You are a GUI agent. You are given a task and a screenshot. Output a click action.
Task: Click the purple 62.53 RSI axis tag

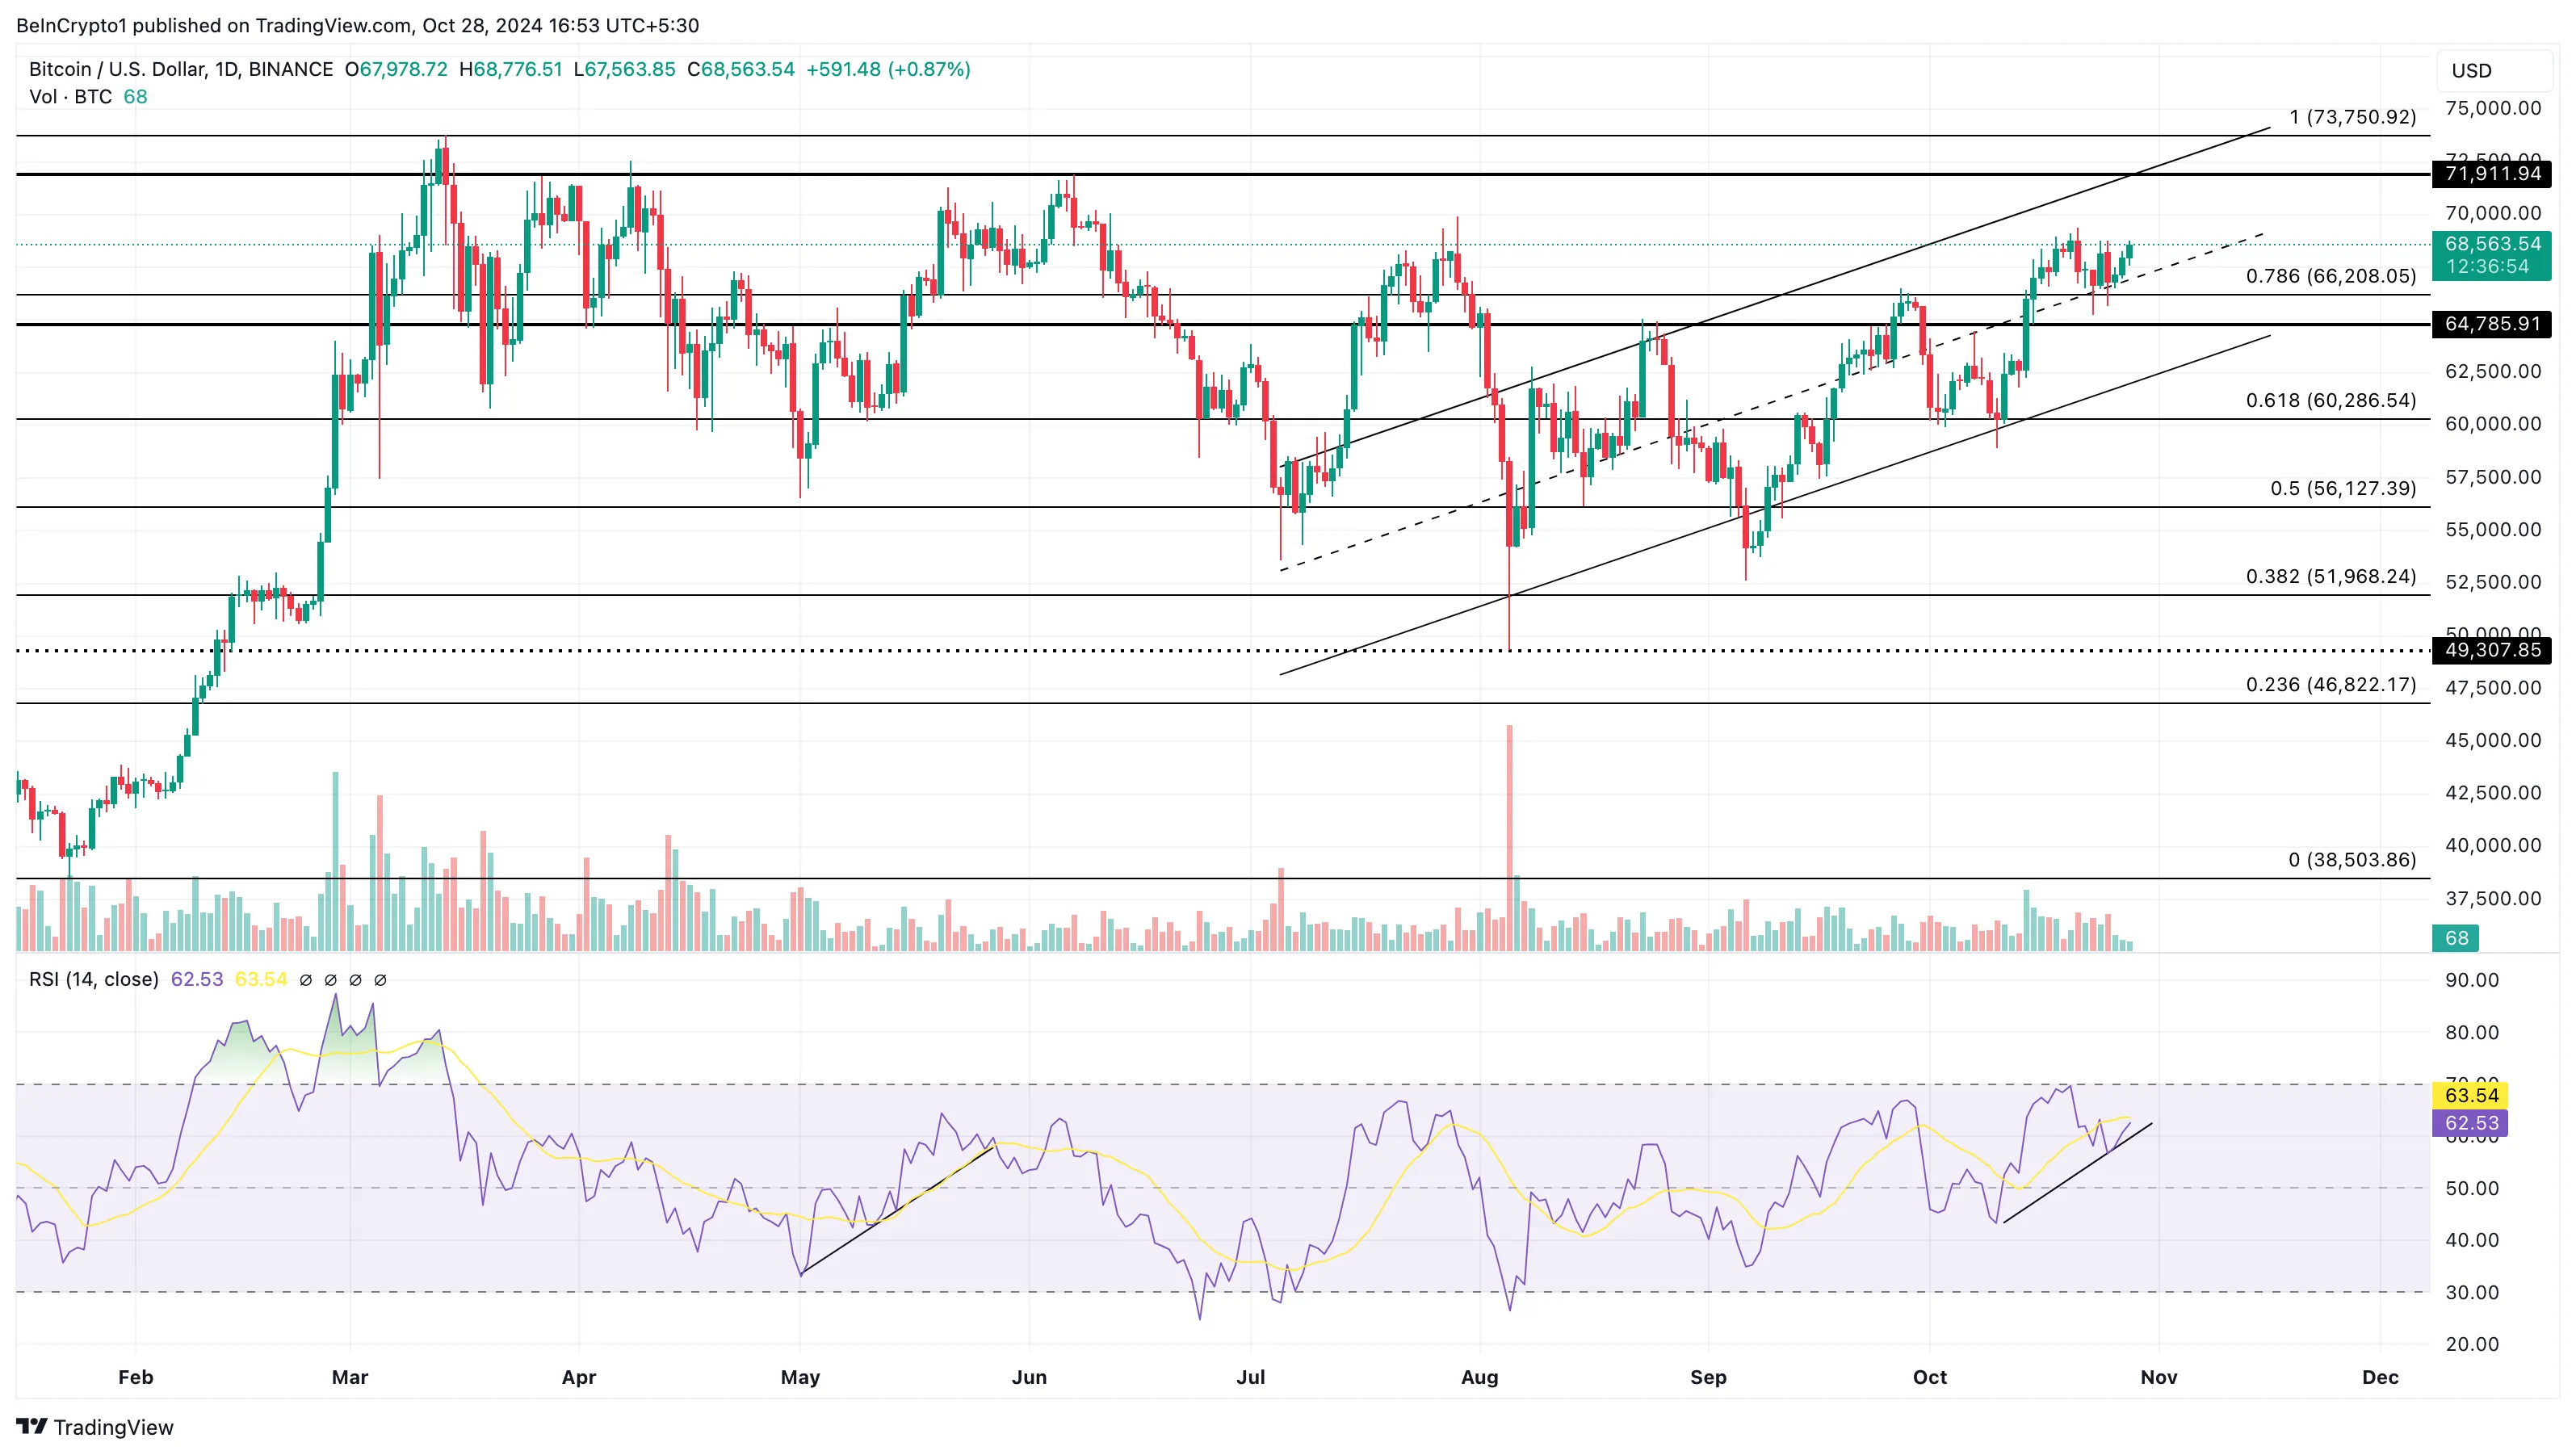2470,1123
